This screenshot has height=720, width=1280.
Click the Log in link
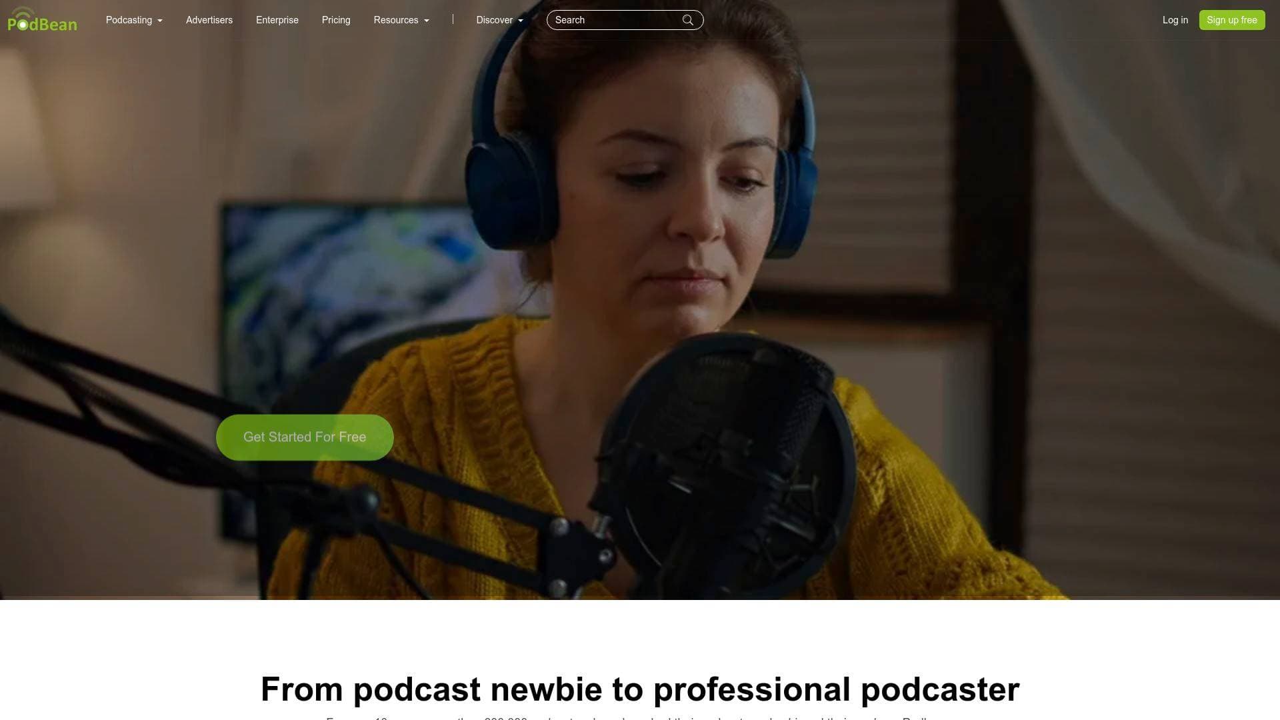click(x=1175, y=20)
